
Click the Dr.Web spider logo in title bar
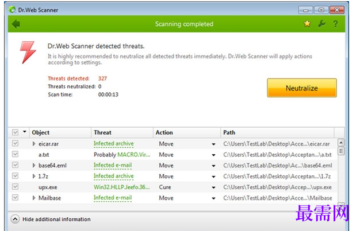tap(12, 10)
